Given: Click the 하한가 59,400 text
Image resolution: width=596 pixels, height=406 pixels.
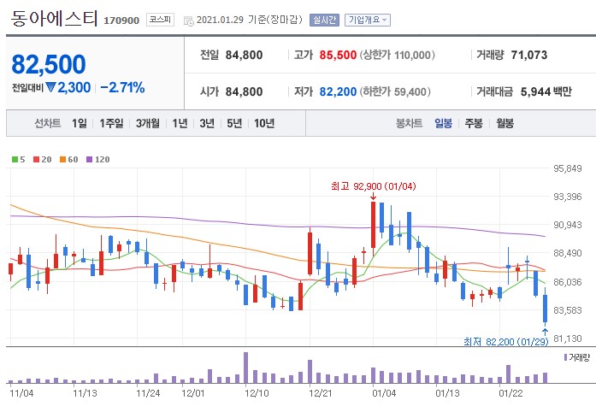Looking at the screenshot, I should coord(395,91).
